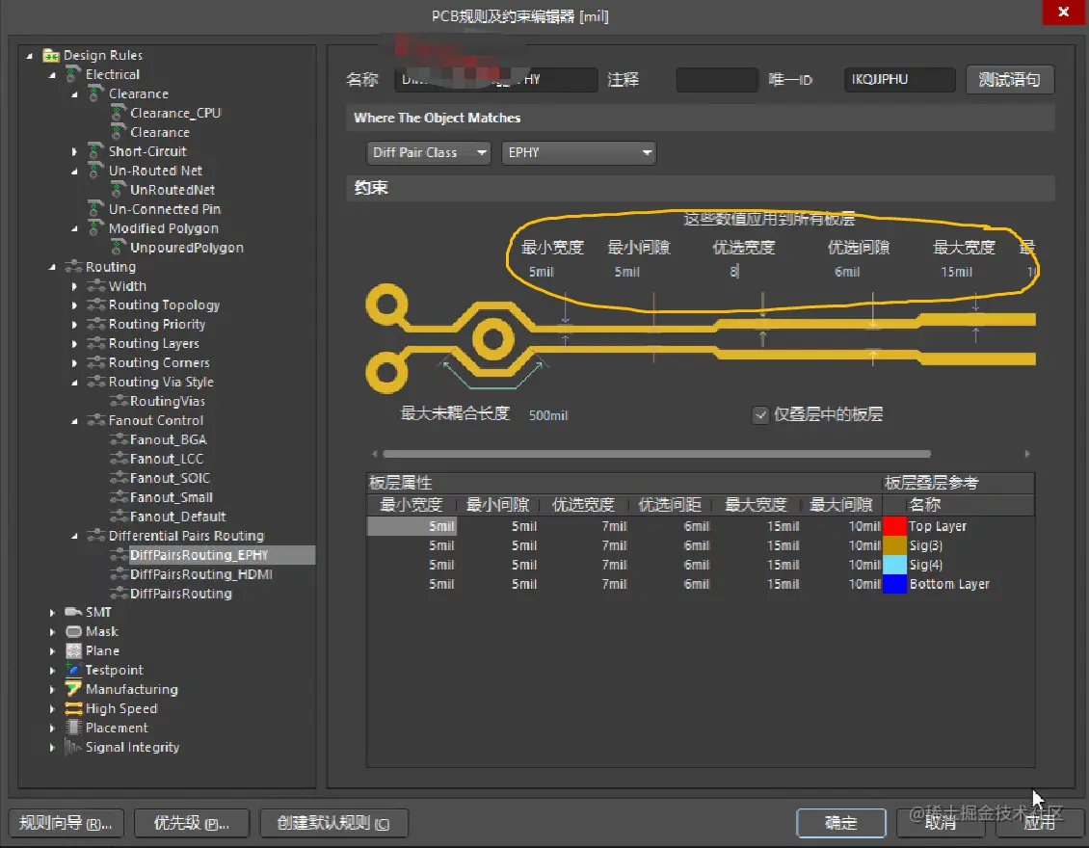Click the blue Bottom Layer color swatch
The height and width of the screenshot is (848, 1089).
pyautogui.click(x=894, y=584)
